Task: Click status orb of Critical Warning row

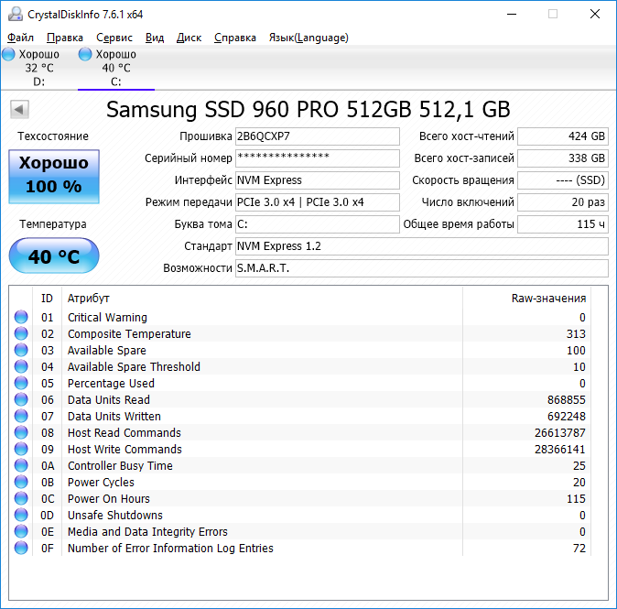Action: click(x=21, y=317)
